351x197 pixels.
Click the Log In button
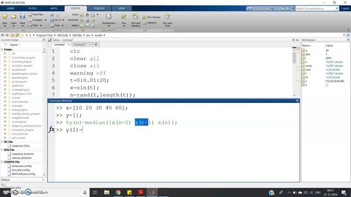click(345, 9)
